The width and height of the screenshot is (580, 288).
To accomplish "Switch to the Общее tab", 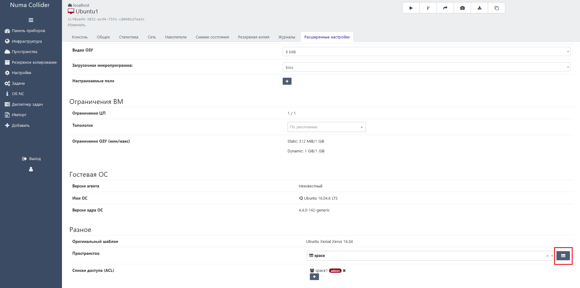I will pyautogui.click(x=103, y=37).
